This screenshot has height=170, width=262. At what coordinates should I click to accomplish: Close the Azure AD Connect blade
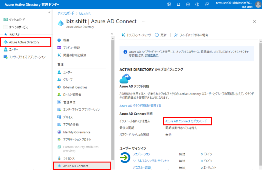(x=254, y=21)
